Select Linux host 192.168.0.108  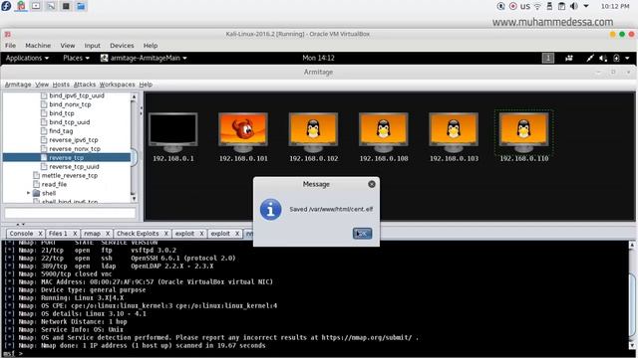click(383, 132)
